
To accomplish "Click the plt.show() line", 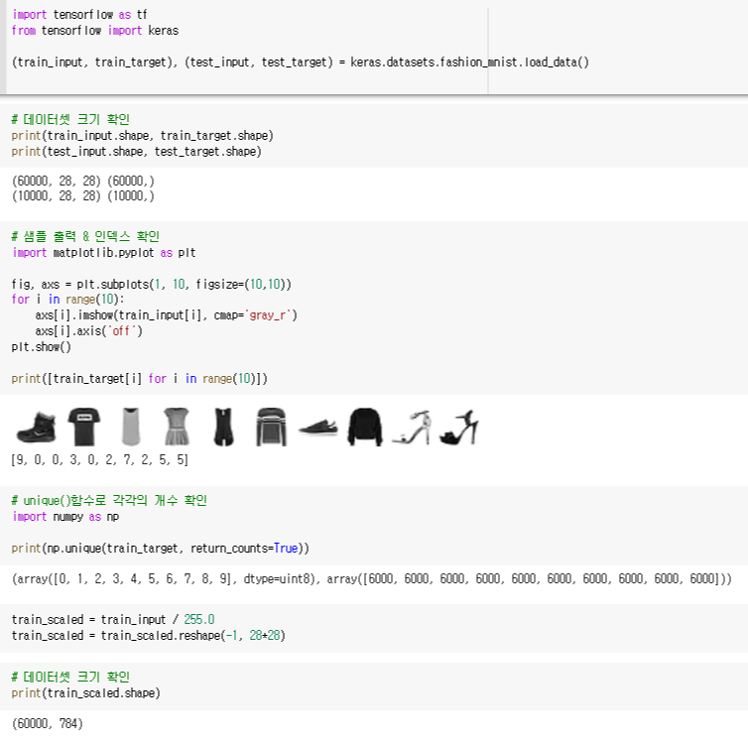I will pyautogui.click(x=41, y=347).
